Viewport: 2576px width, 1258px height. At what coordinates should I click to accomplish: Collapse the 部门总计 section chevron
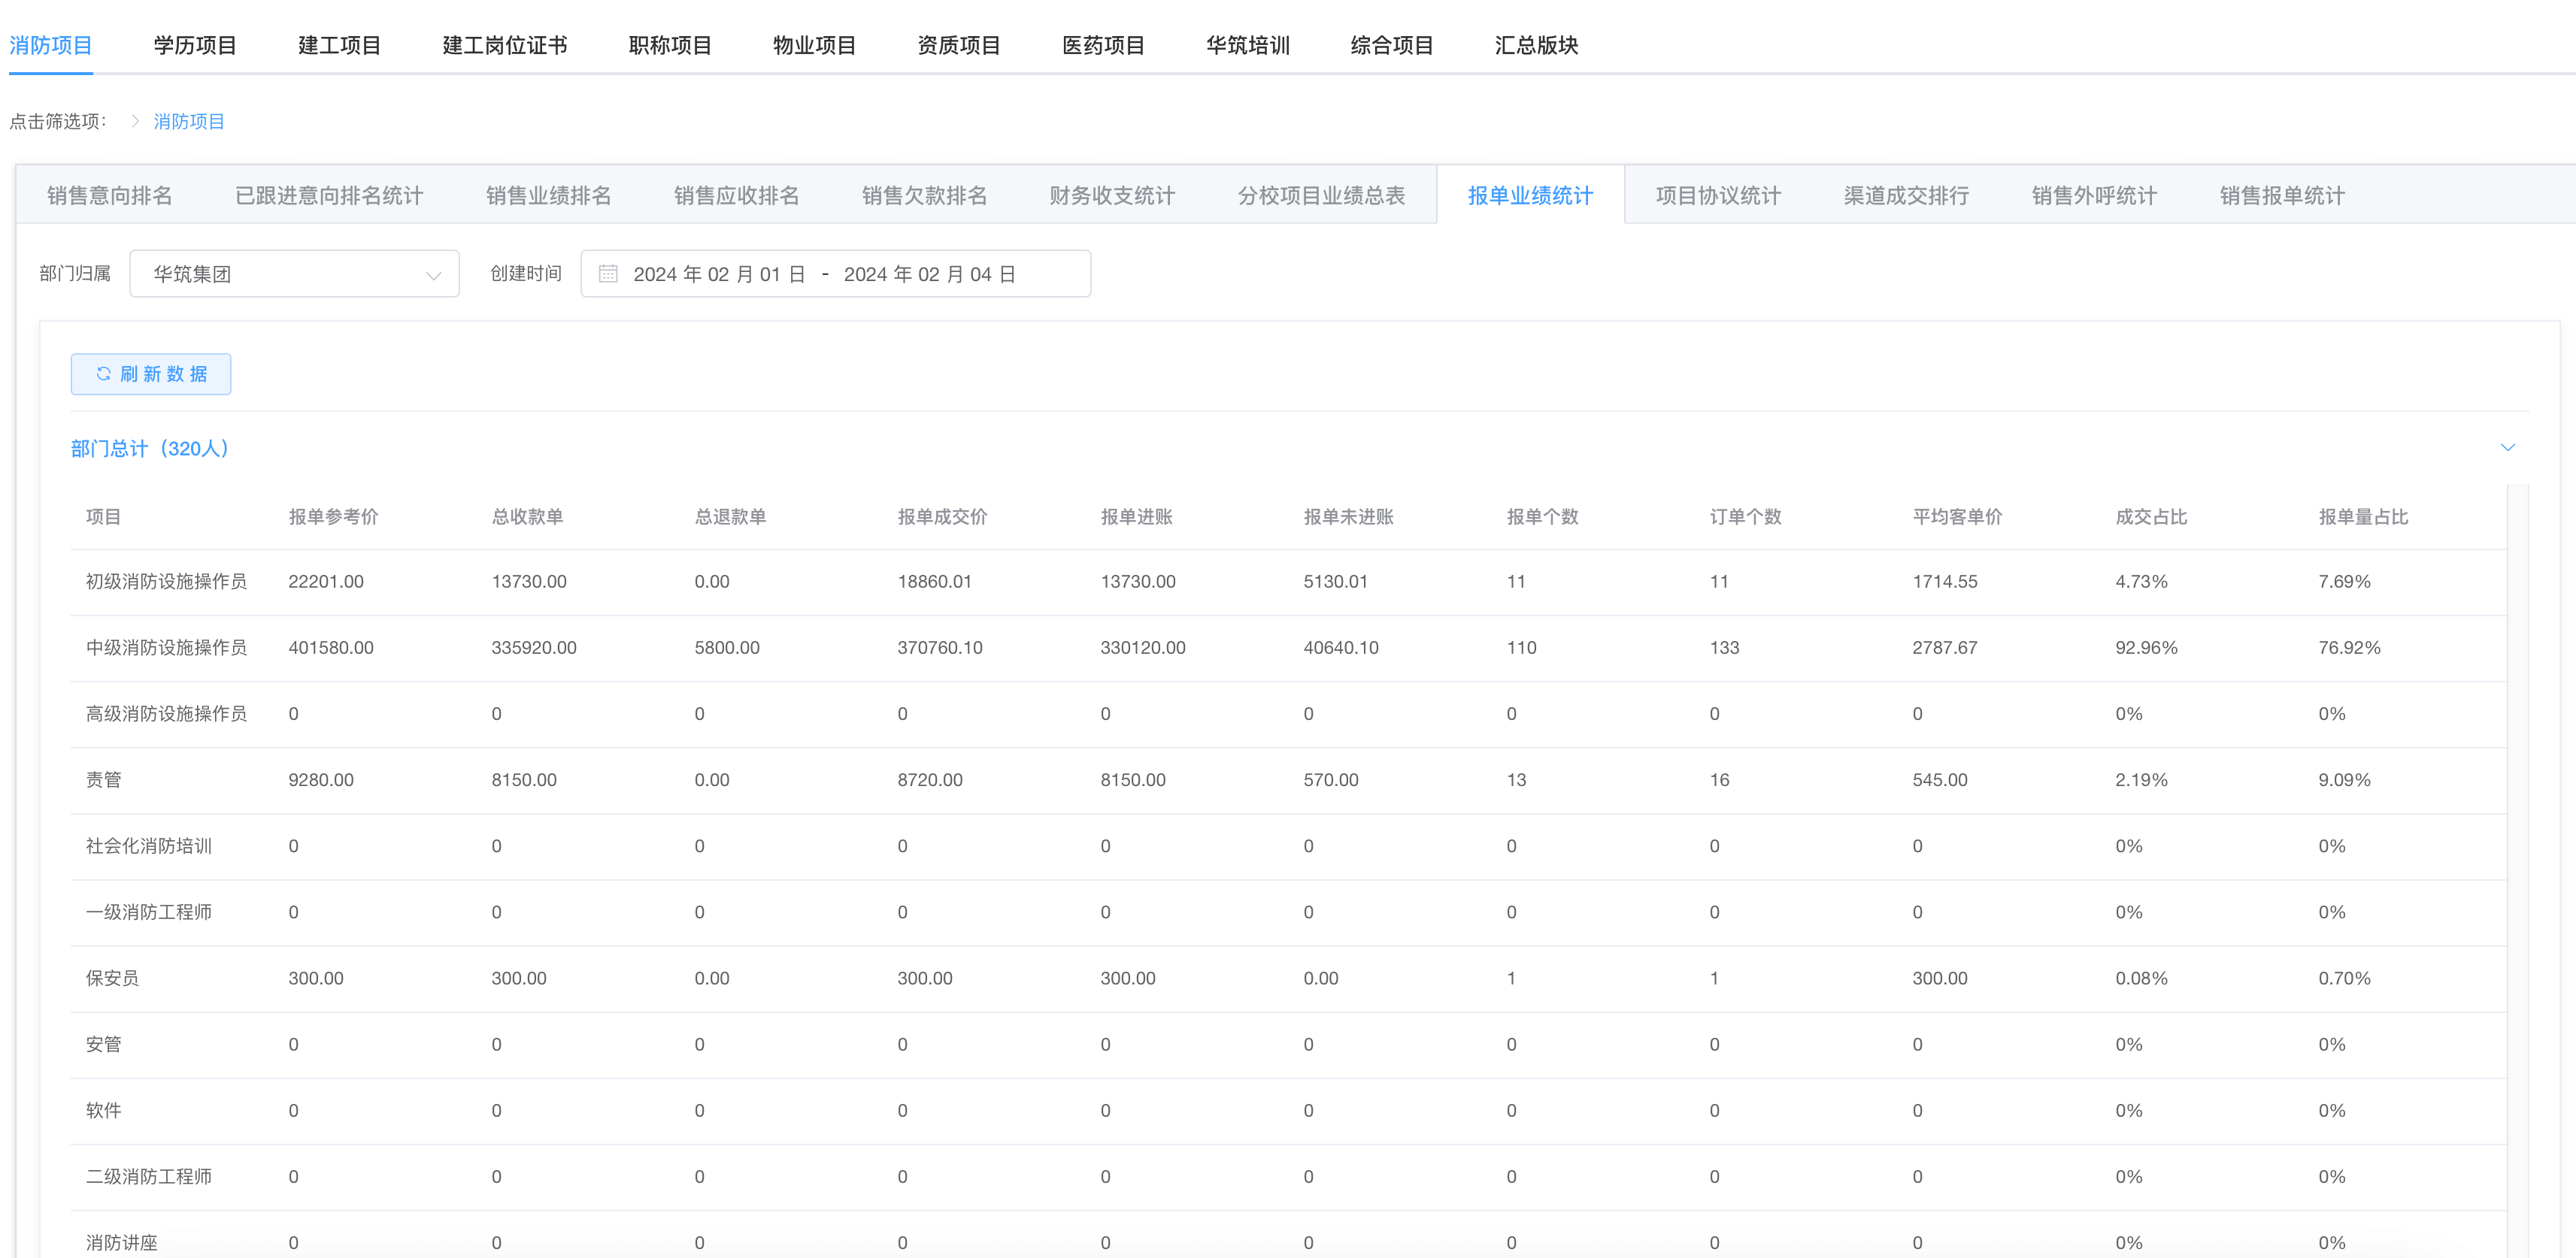click(x=2507, y=448)
